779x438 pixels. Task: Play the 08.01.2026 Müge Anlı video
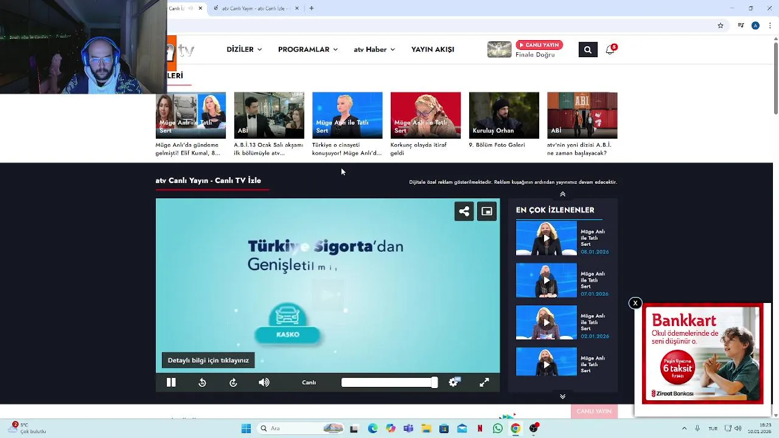click(547, 238)
